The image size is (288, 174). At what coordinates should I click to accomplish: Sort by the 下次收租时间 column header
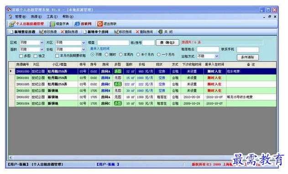[x=192, y=65]
